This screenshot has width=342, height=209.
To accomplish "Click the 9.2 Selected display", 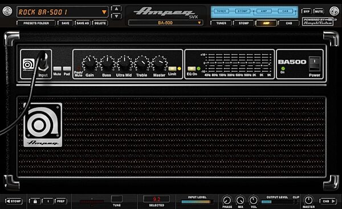I will coord(156,199).
